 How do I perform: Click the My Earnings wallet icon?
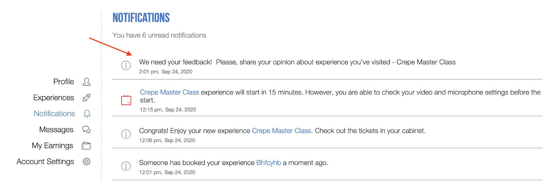[x=86, y=146]
